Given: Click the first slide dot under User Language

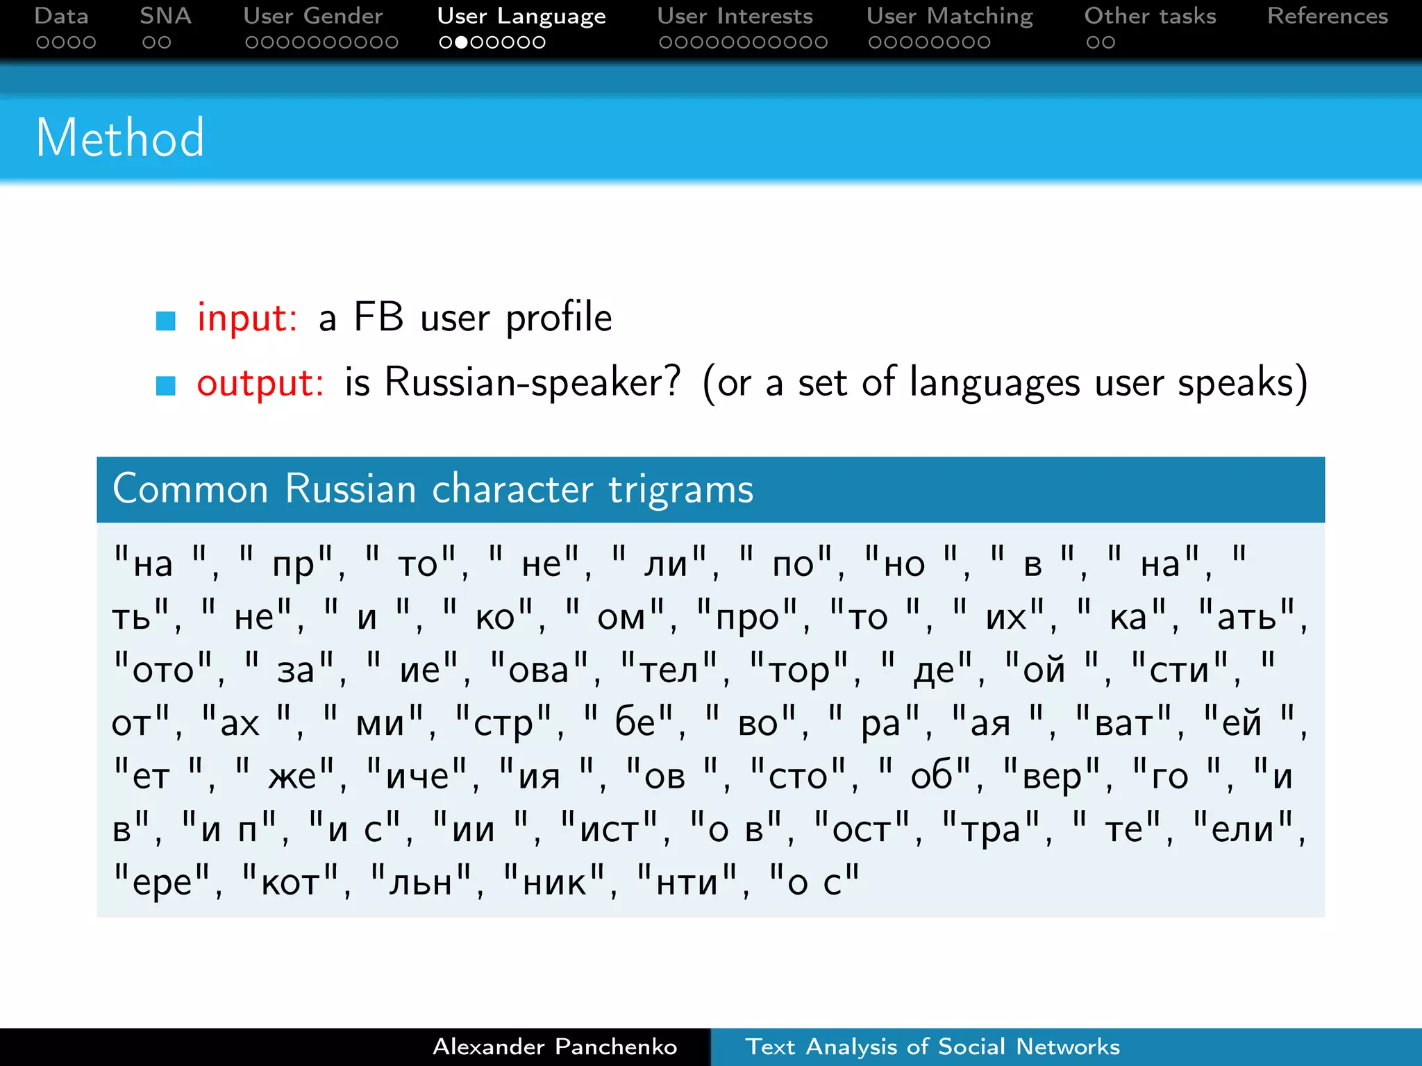Looking at the screenshot, I should pos(446,42).
